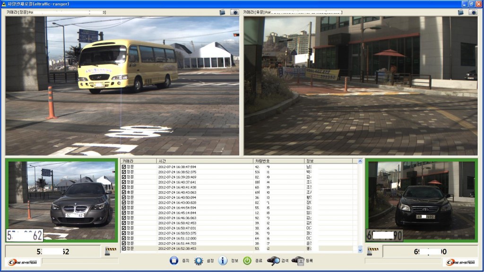This screenshot has width=484, height=272.
Task: Open the 설정 settings gear icon
Action: point(199,261)
